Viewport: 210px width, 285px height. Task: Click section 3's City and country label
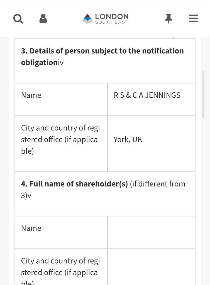click(x=60, y=139)
